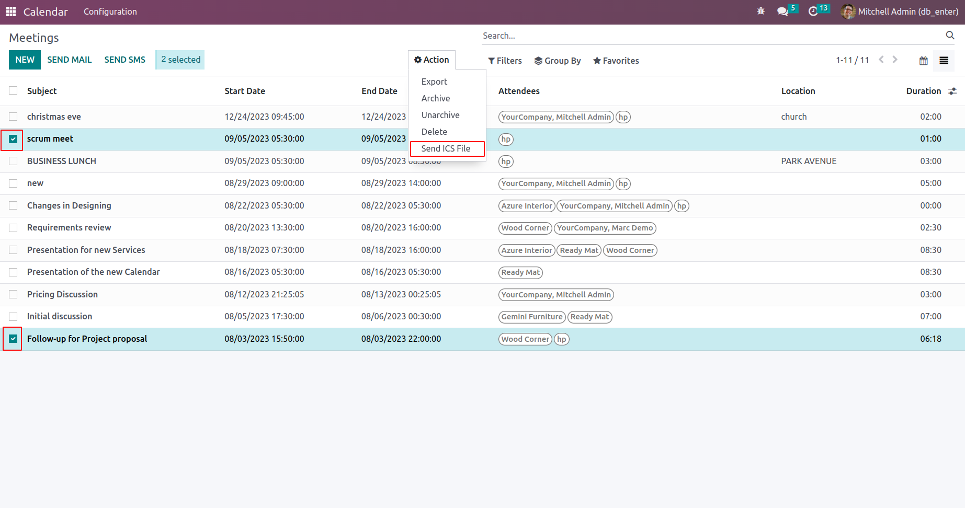Click the debug bug icon

tap(760, 11)
